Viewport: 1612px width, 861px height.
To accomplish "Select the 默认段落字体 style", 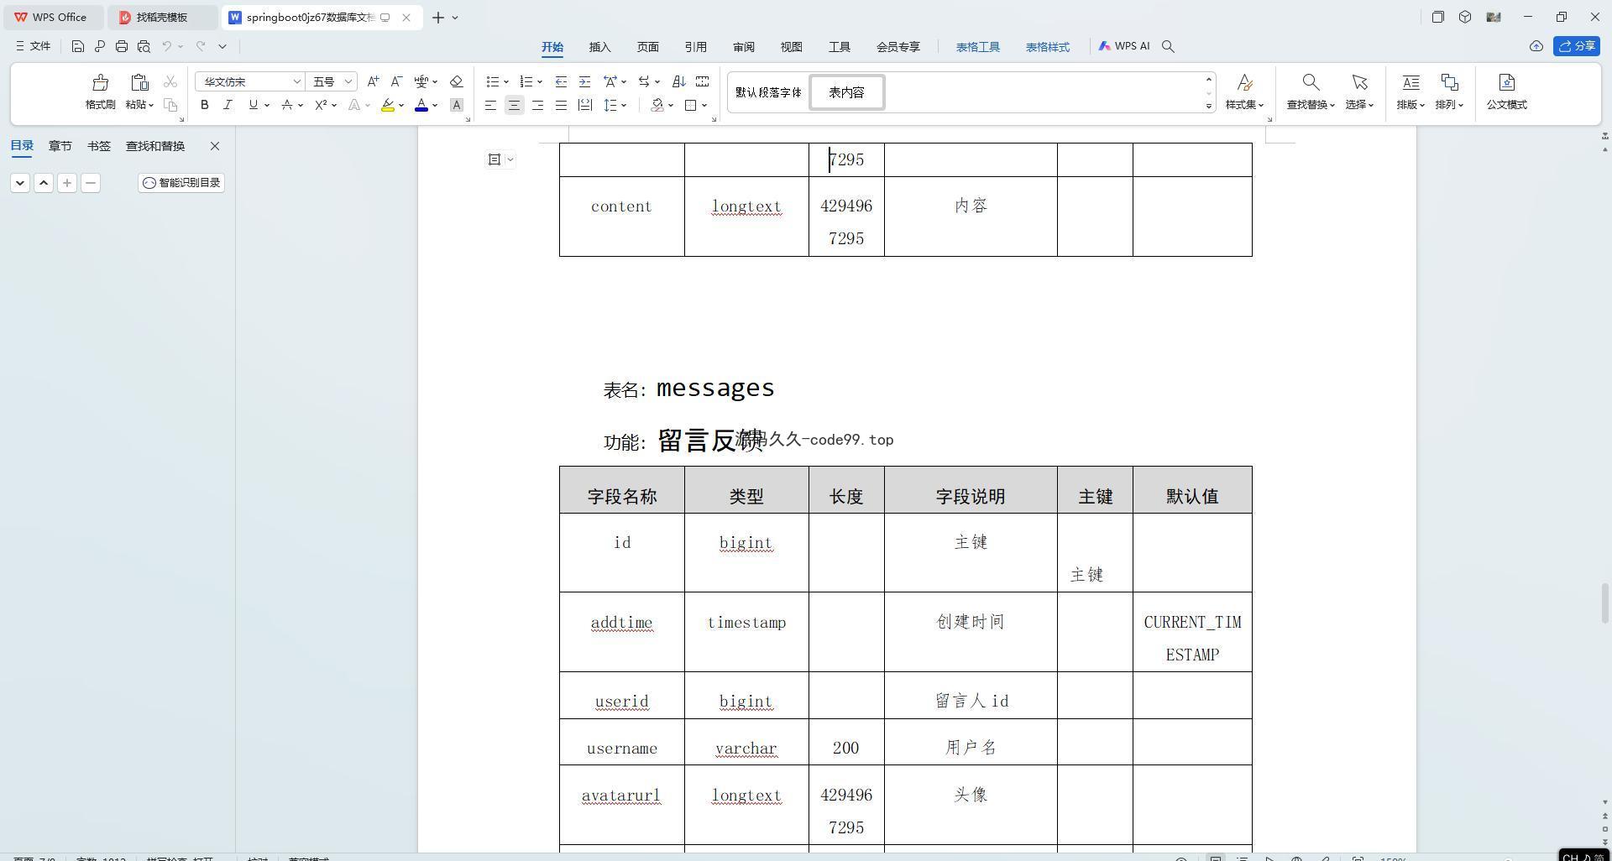I will [768, 92].
